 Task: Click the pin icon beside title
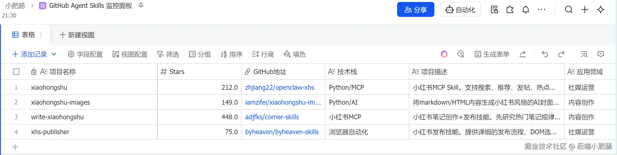click(x=141, y=6)
